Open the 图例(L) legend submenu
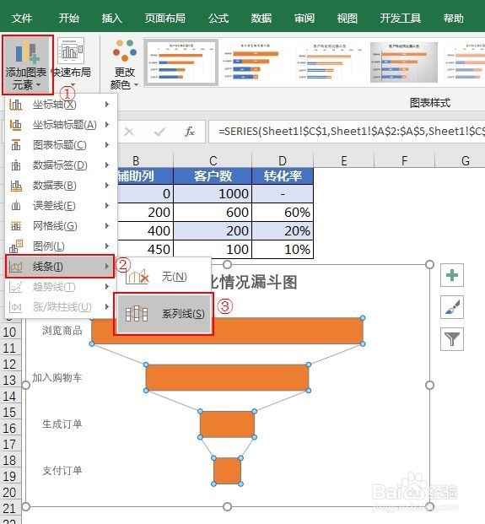 (61, 246)
